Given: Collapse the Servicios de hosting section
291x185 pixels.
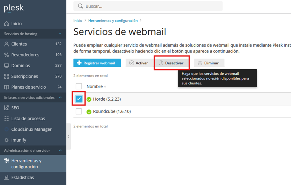Looking at the screenshot, I should click(60, 34).
